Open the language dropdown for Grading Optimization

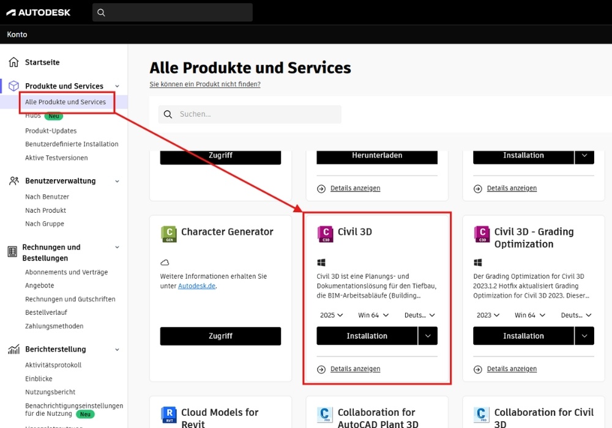click(x=576, y=315)
